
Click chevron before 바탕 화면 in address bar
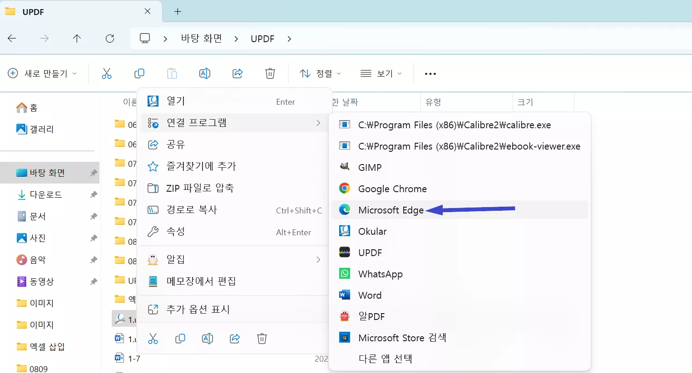pyautogui.click(x=165, y=39)
